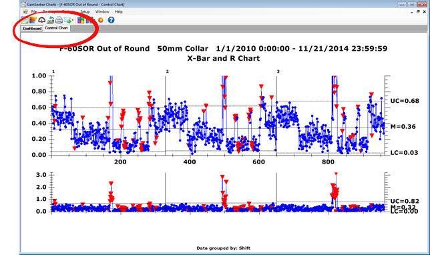
Task: Click the 200 x-axis label
Action: point(120,162)
